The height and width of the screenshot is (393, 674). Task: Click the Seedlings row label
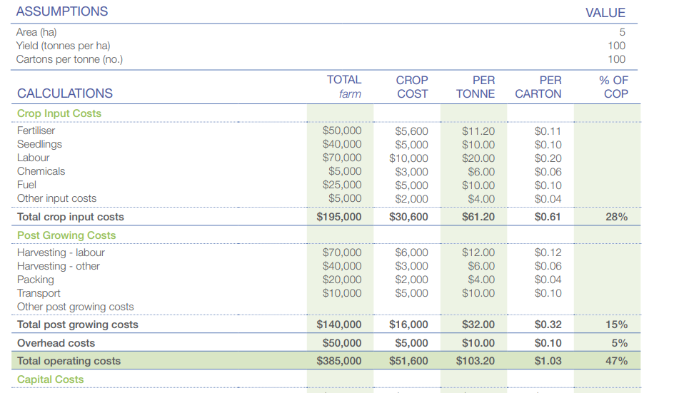pyautogui.click(x=39, y=144)
